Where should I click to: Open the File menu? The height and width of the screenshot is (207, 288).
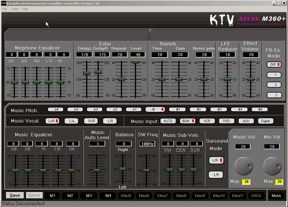(5, 9)
